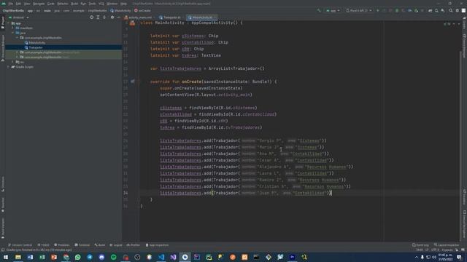Click the gutter icon beside class MainActivity
The image size is (467, 262).
[x=132, y=23]
